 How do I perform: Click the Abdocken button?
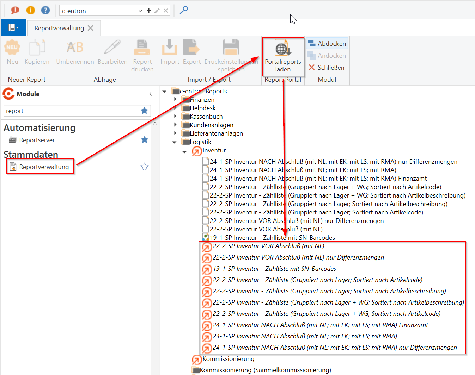pos(327,44)
